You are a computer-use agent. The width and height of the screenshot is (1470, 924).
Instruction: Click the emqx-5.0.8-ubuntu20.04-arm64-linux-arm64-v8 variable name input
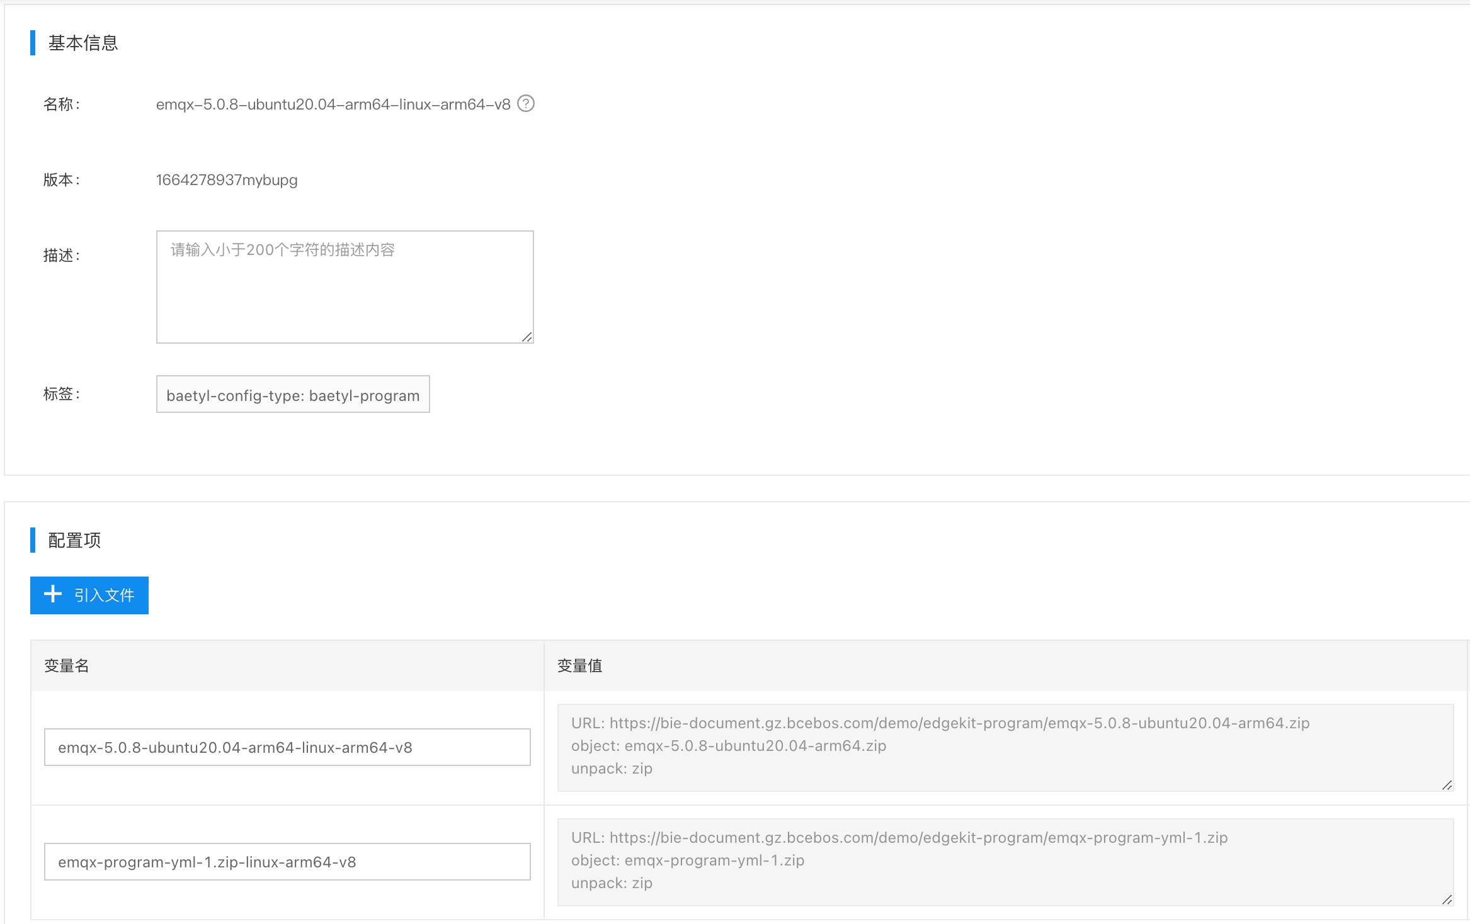pyautogui.click(x=287, y=747)
